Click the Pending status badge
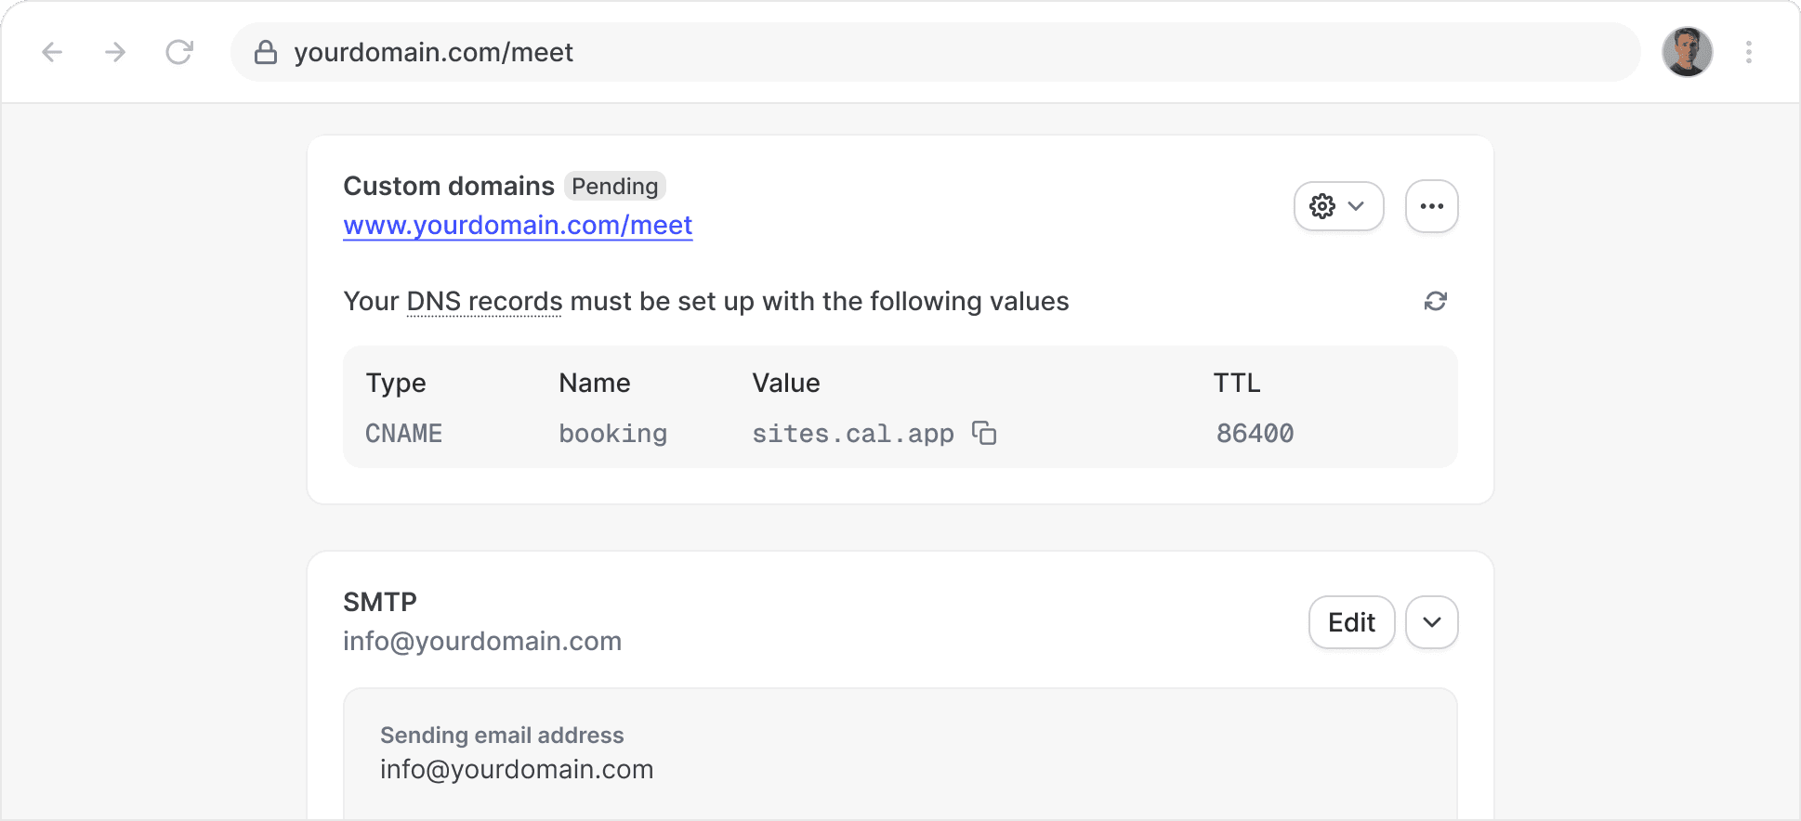 [x=614, y=187]
